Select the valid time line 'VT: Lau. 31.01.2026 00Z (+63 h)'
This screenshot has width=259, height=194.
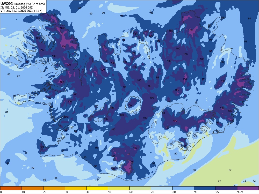click(21, 11)
